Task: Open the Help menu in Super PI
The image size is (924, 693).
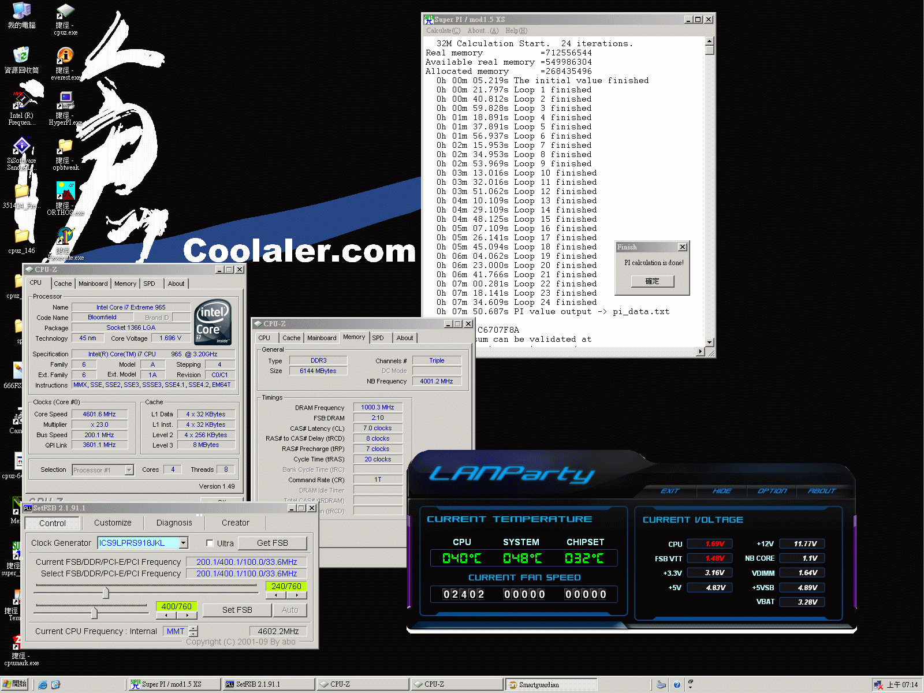Action: click(516, 31)
